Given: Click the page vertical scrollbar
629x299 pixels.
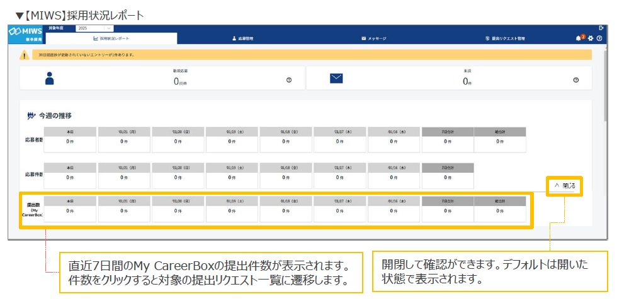Looking at the screenshot, I should [x=605, y=88].
